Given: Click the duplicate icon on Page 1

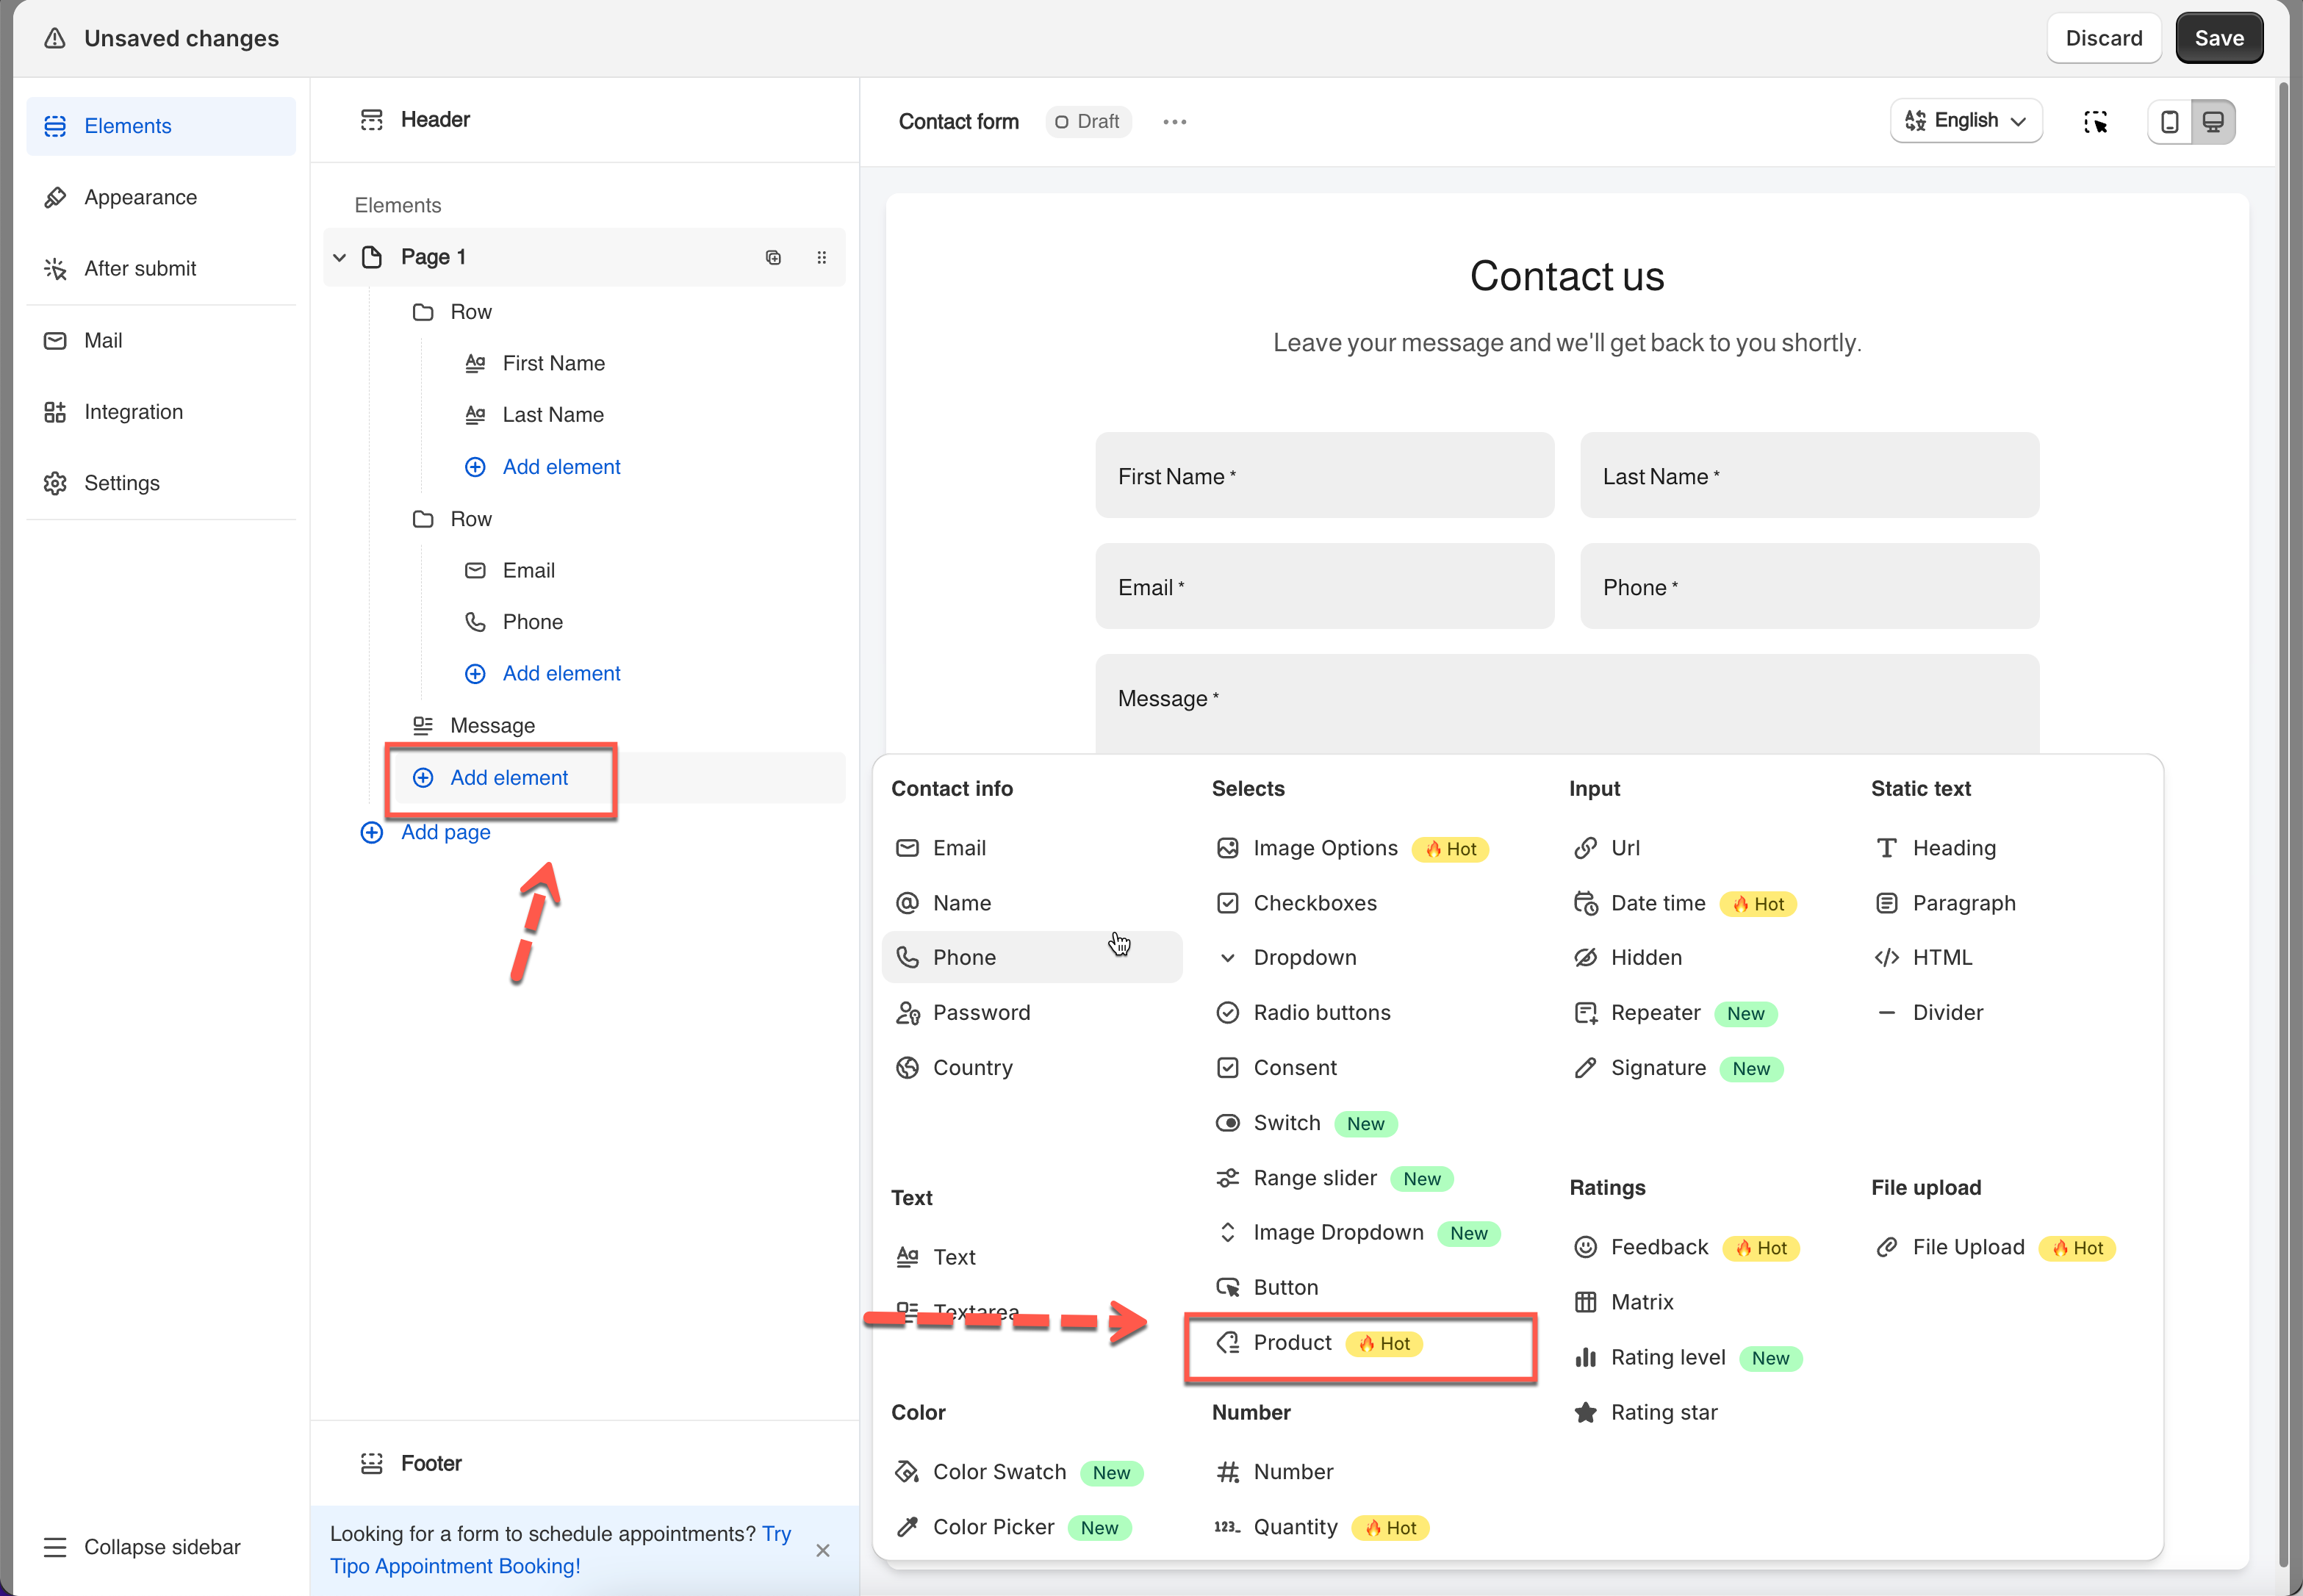Looking at the screenshot, I should 773,257.
